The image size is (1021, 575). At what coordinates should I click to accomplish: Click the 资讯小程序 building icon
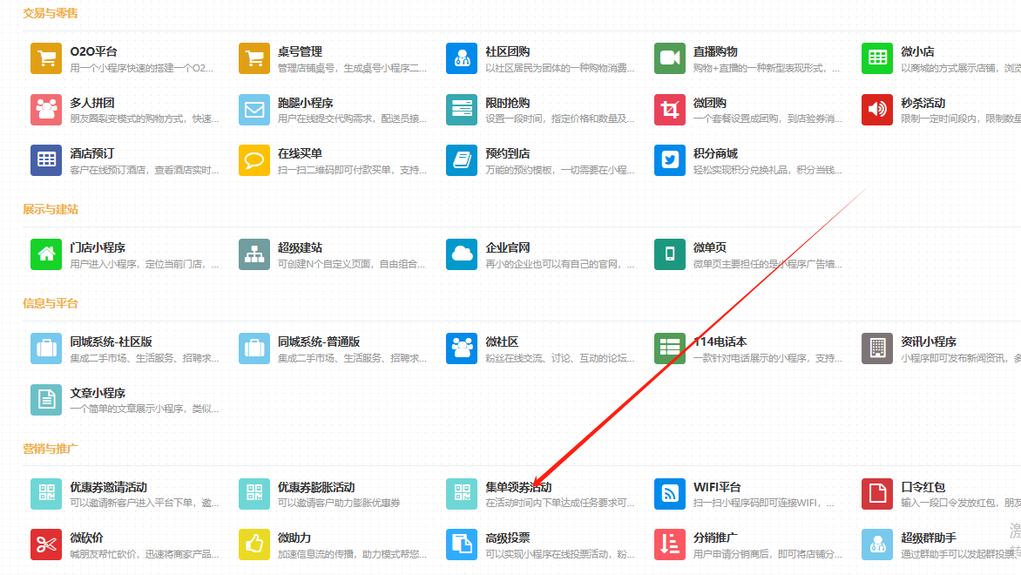[x=877, y=348]
